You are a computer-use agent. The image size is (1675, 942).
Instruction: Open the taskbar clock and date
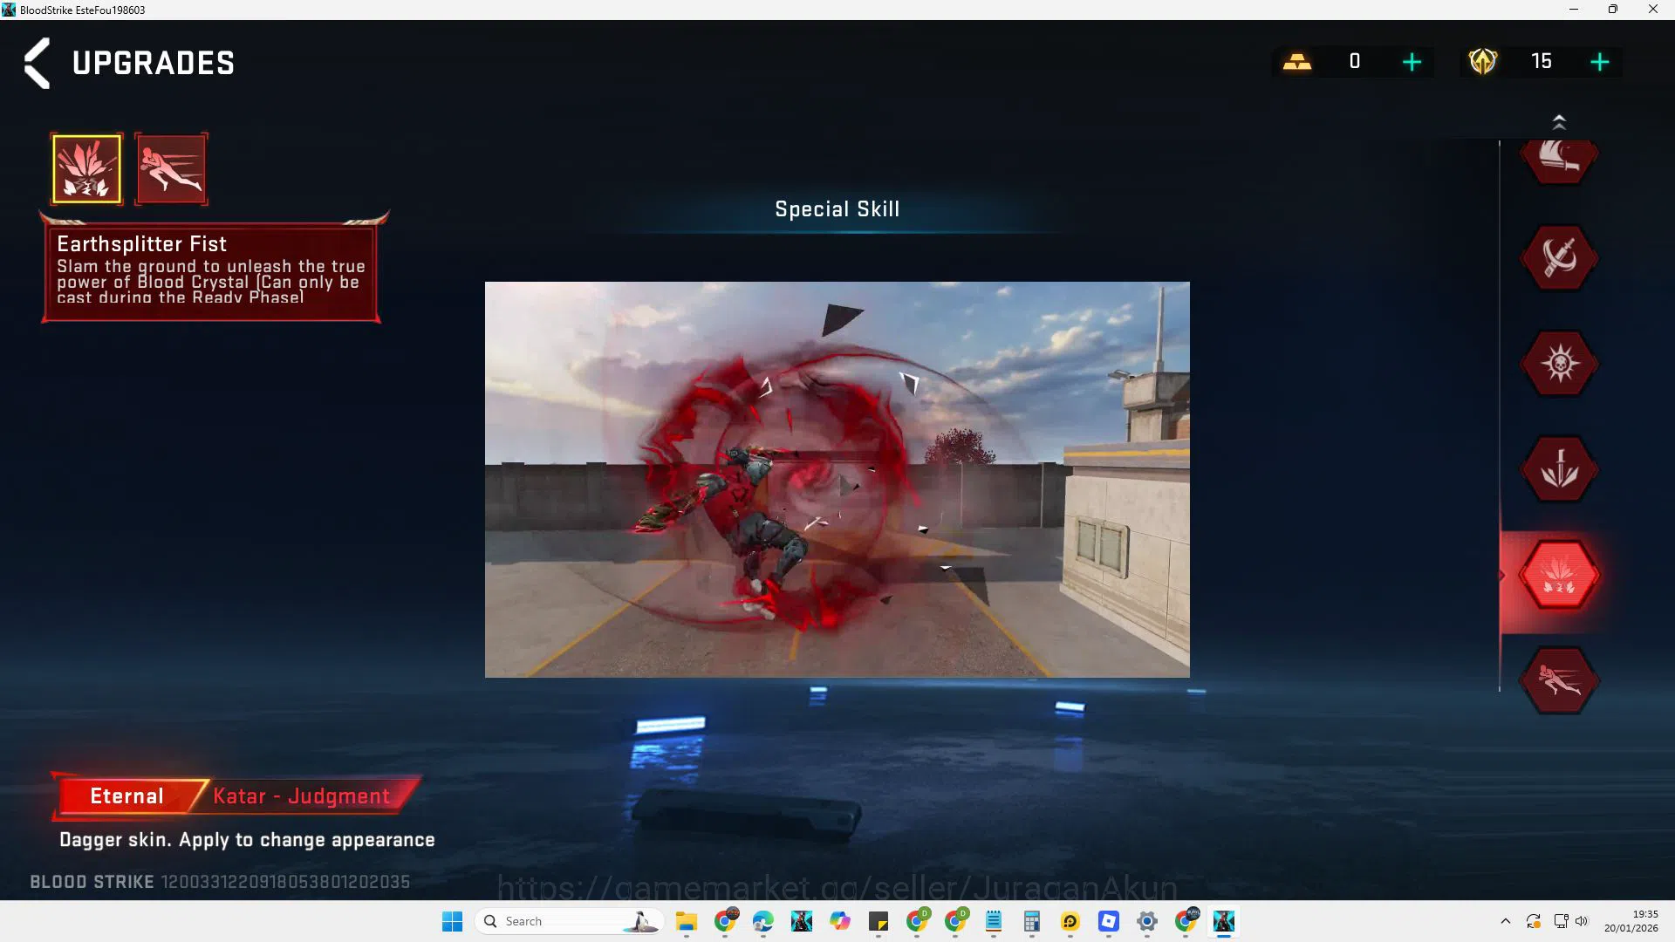(1631, 921)
